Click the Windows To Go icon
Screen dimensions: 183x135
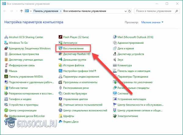tap(6, 43)
